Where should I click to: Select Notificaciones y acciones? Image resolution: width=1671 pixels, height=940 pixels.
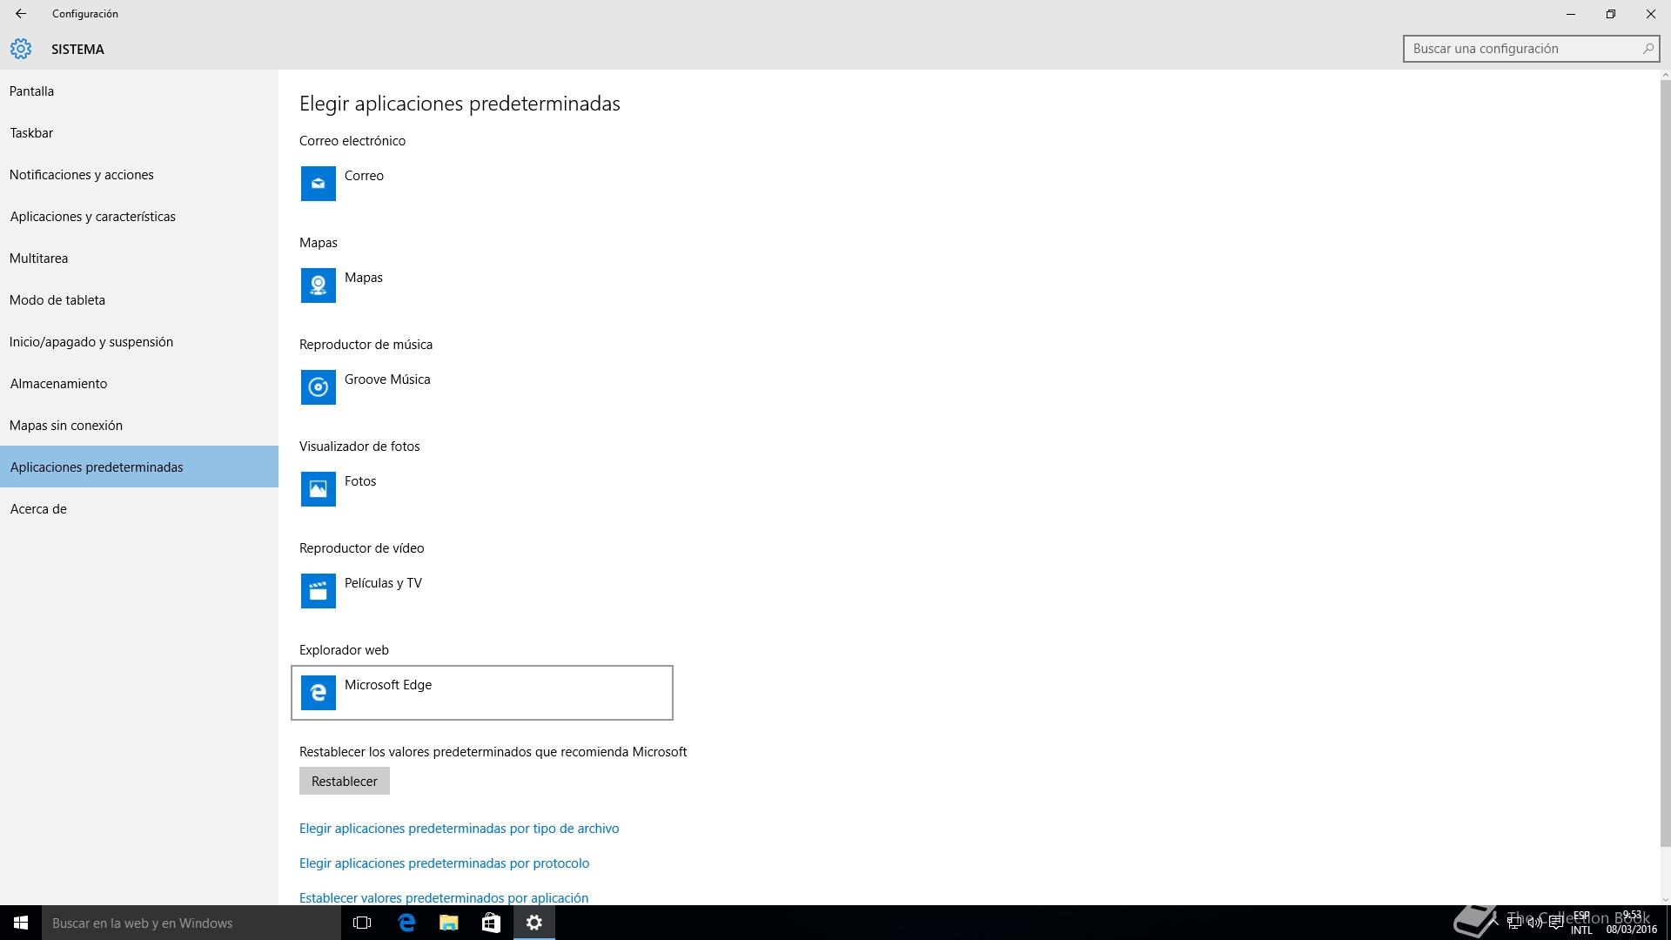139,175
